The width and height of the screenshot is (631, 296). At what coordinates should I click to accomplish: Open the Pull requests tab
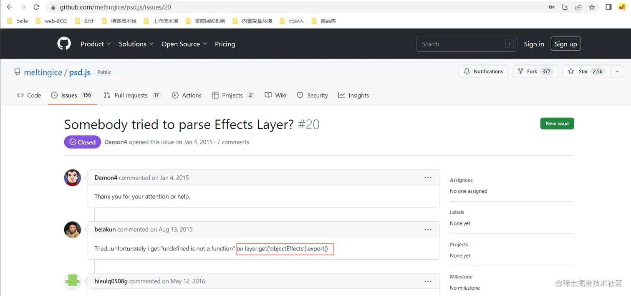click(132, 95)
